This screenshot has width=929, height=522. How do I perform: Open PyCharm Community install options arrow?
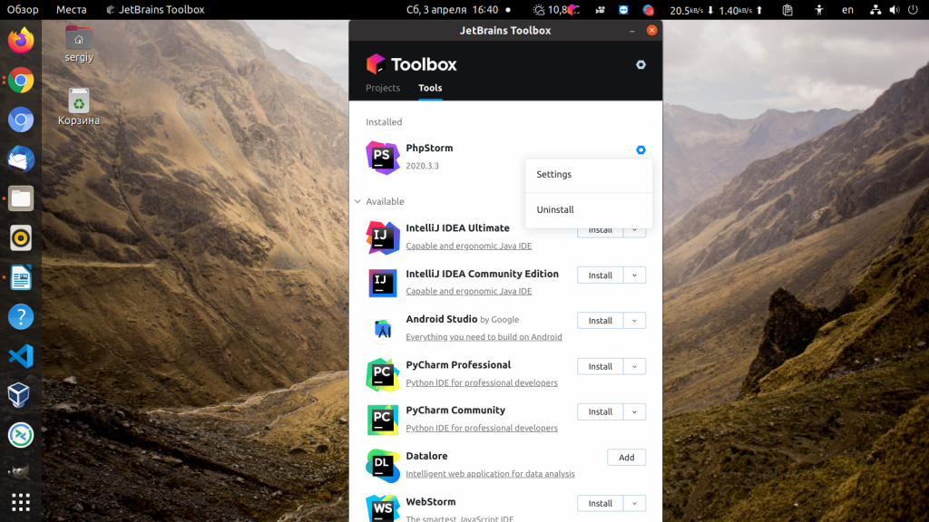click(x=634, y=412)
